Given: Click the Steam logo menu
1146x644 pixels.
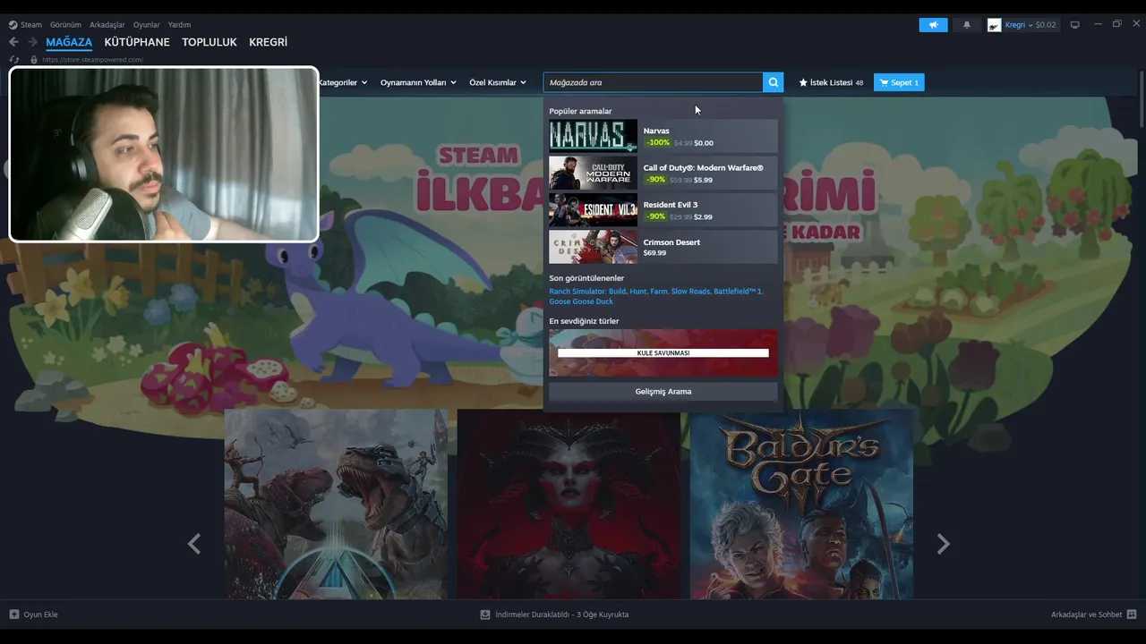Looking at the screenshot, I should coord(25,25).
